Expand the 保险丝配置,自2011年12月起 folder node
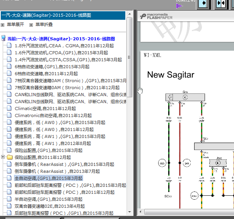Image resolution: width=234 pixels, height=219 pixels. (x=3, y=157)
